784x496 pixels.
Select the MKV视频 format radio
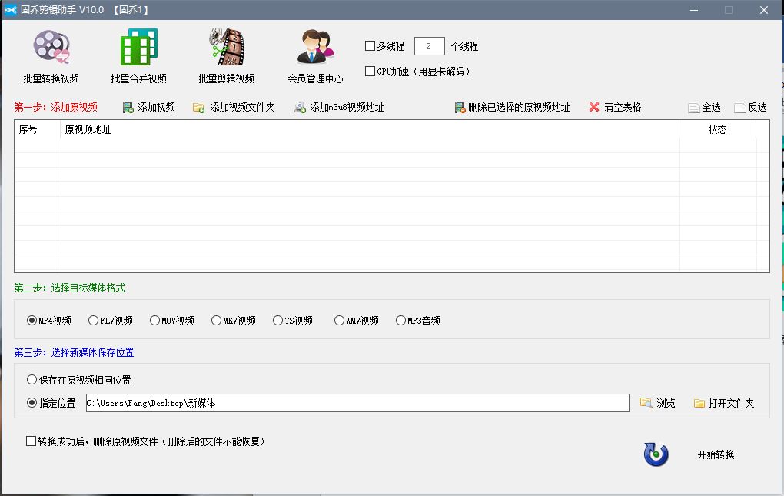tap(216, 320)
